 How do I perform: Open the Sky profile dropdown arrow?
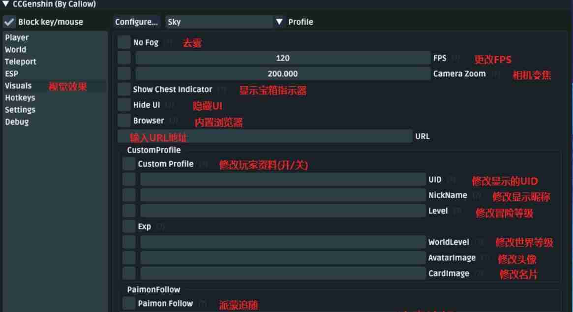point(279,22)
